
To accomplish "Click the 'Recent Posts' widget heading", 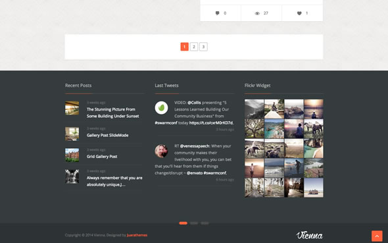I will (78, 86).
